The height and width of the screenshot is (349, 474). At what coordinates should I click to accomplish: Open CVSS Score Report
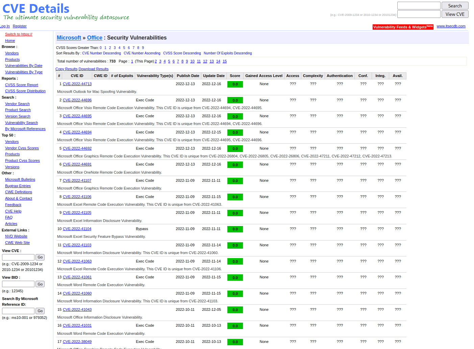coord(22,85)
